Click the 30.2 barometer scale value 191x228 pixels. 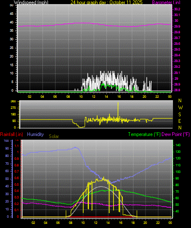[177, 9]
